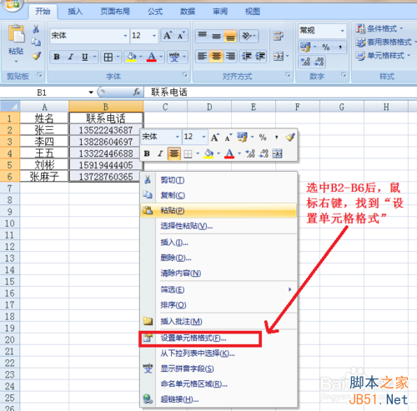Click the Select All corner of the grid
The height and width of the screenshot is (411, 417).
tap(10, 107)
